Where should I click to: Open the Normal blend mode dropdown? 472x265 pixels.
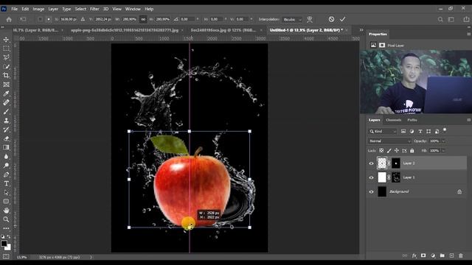click(x=389, y=141)
